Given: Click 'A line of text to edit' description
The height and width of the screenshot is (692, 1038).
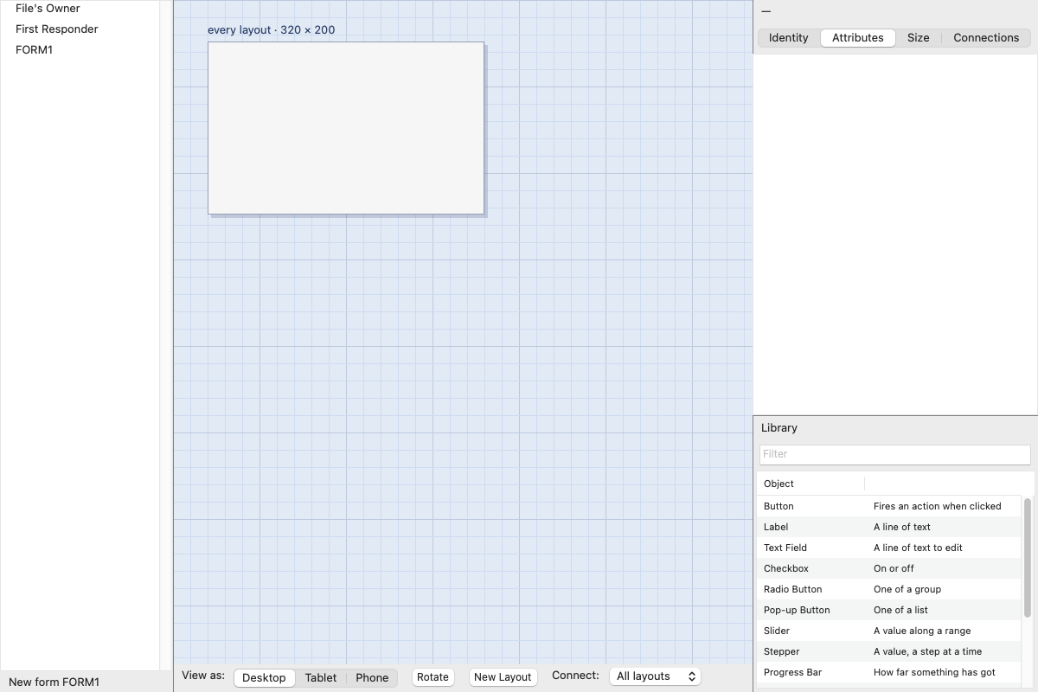Looking at the screenshot, I should [918, 548].
